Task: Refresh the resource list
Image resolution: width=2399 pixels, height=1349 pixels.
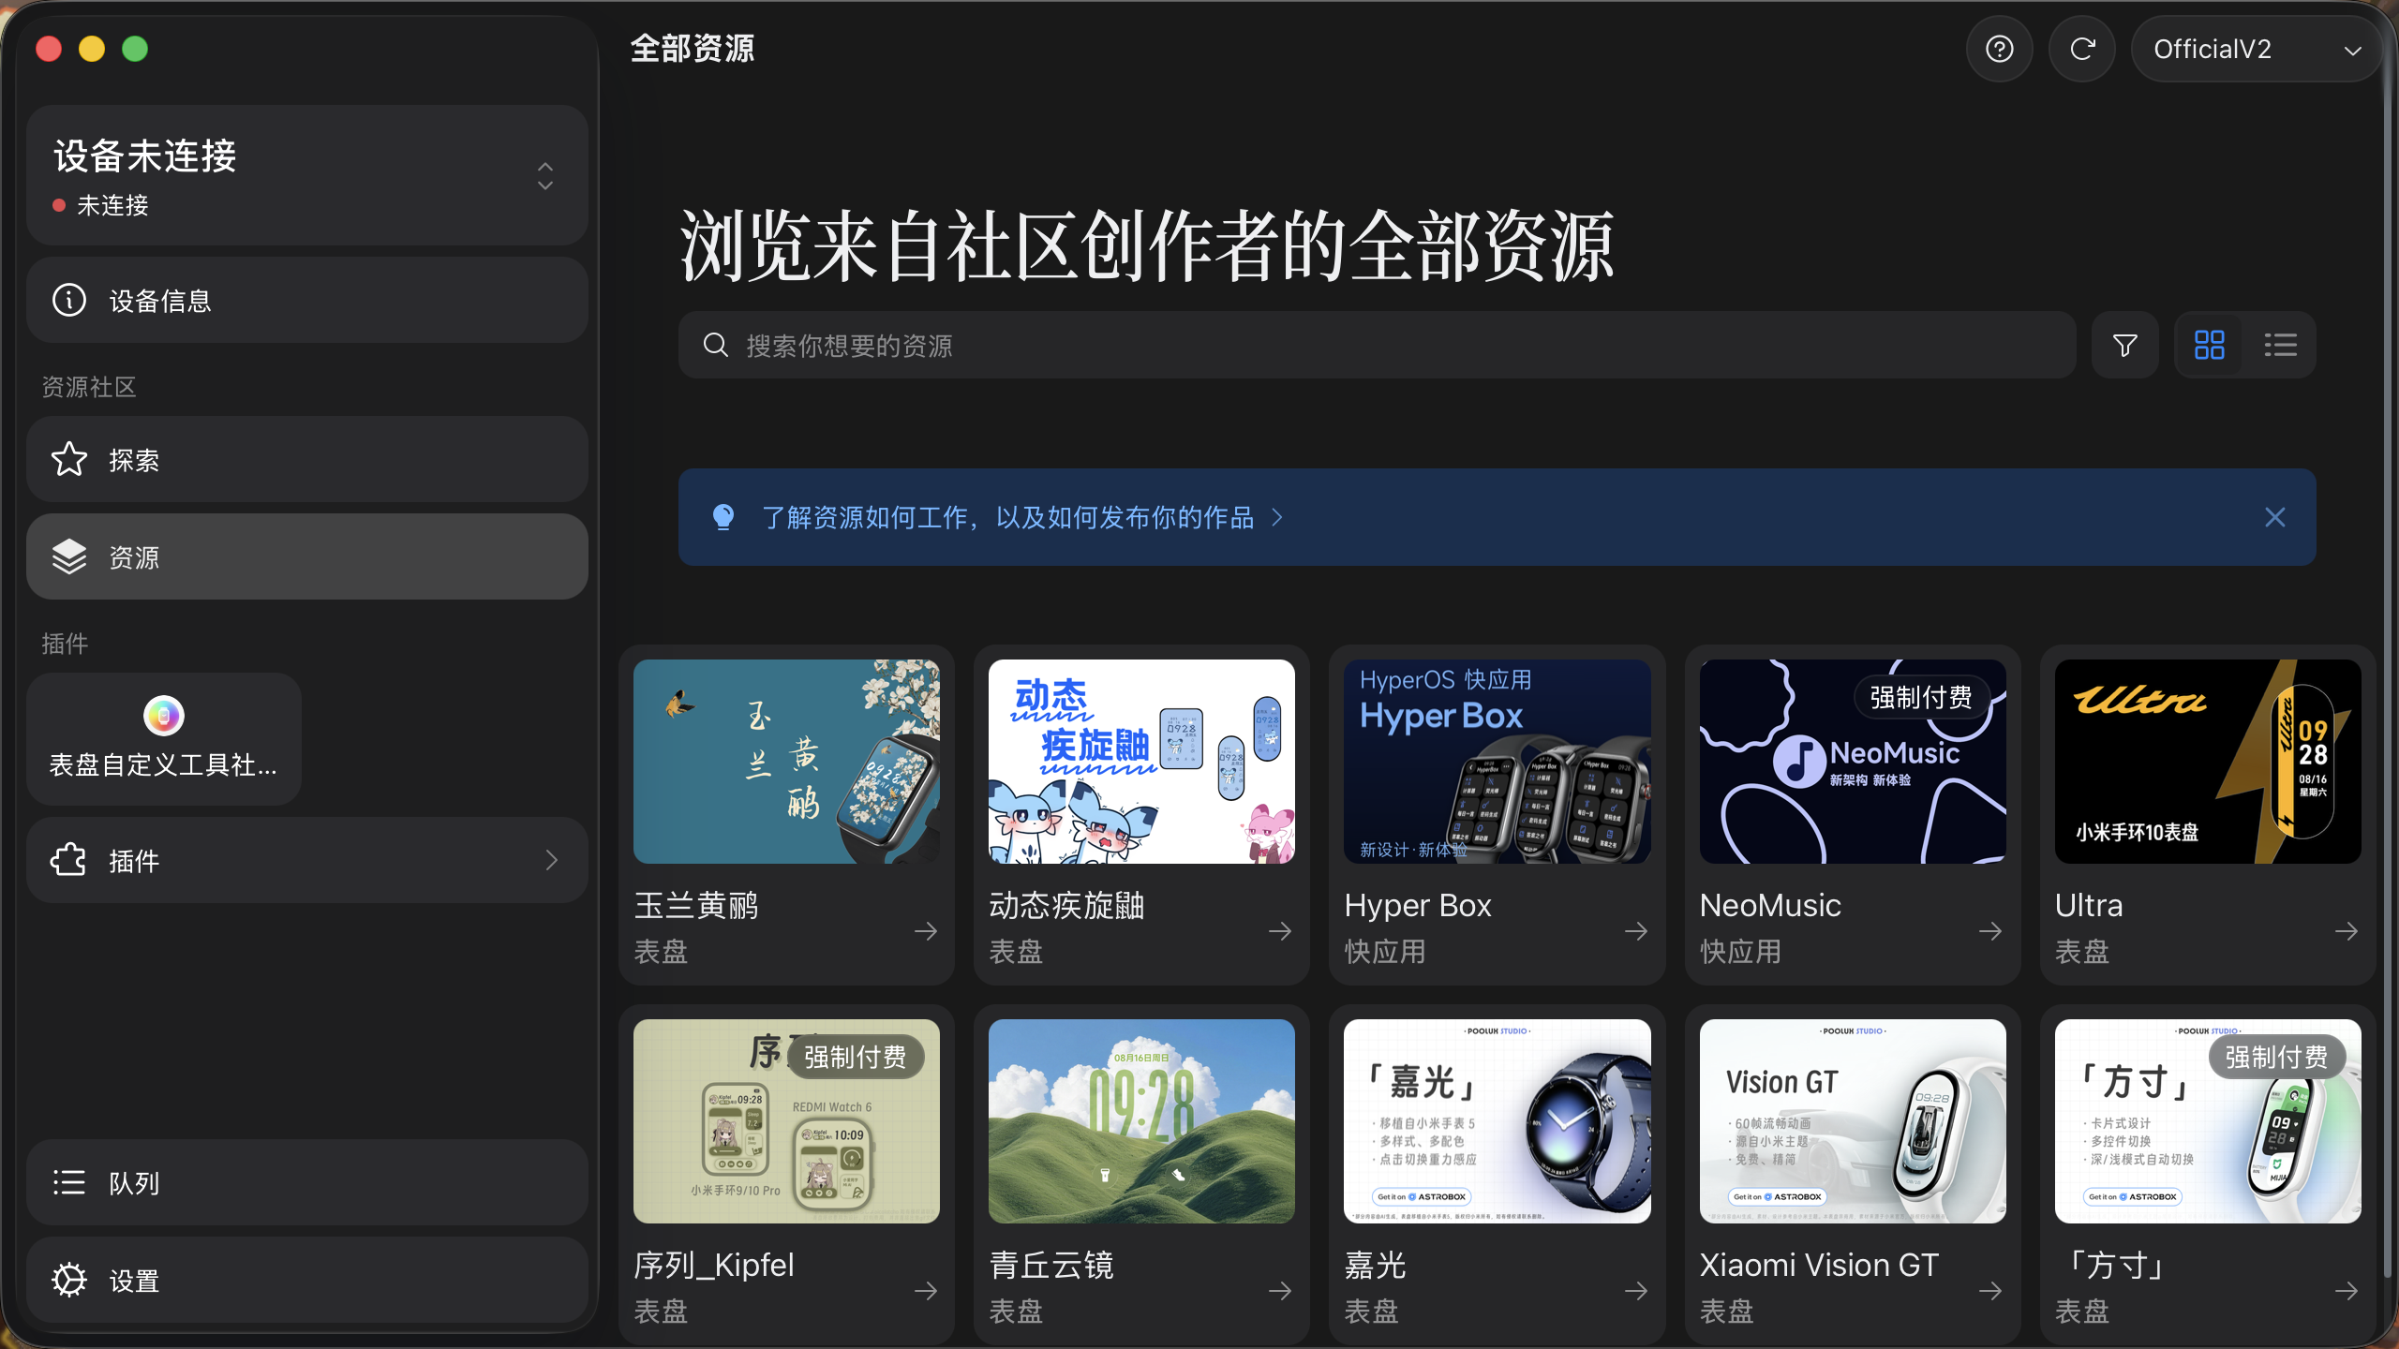Action: click(2081, 49)
